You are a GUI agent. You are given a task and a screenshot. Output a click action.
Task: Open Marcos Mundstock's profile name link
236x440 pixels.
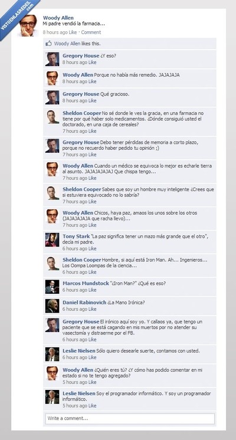pos(86,284)
